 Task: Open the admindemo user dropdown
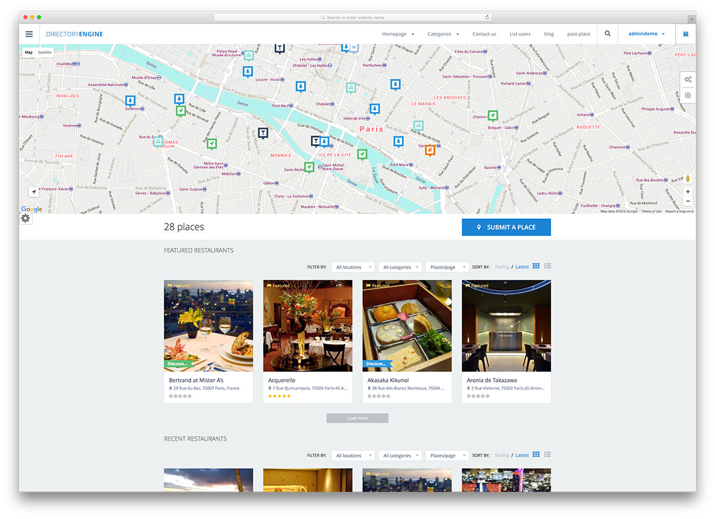pos(646,34)
